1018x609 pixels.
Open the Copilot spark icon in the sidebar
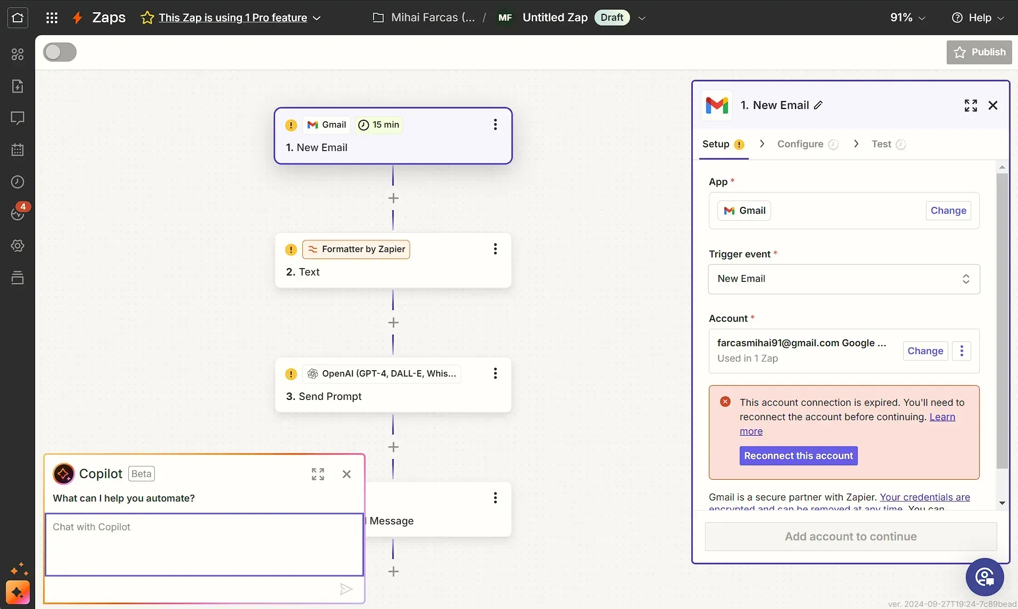[x=18, y=592]
